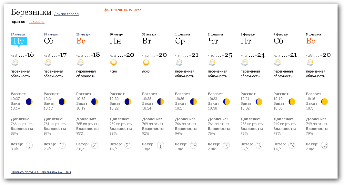Open Прогноз погоды в Березниках на 3 дня
The width and height of the screenshot is (344, 185).
click(x=41, y=172)
